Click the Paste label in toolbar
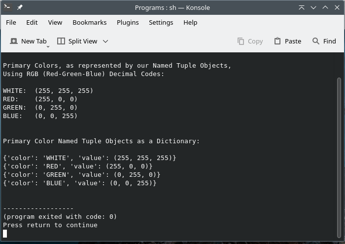The image size is (345, 244). coord(293,41)
